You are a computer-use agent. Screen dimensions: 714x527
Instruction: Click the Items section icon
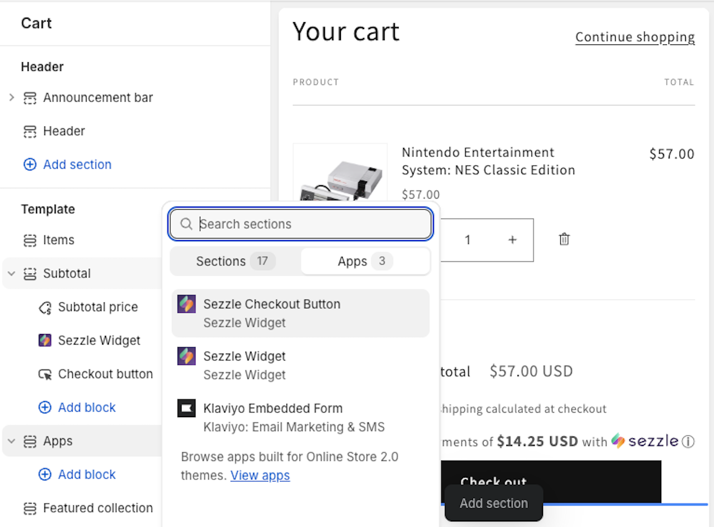click(x=29, y=240)
